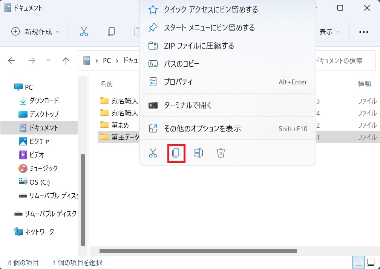Open デスクトップ in the navigation pane
The height and width of the screenshot is (269, 380).
(x=39, y=114)
